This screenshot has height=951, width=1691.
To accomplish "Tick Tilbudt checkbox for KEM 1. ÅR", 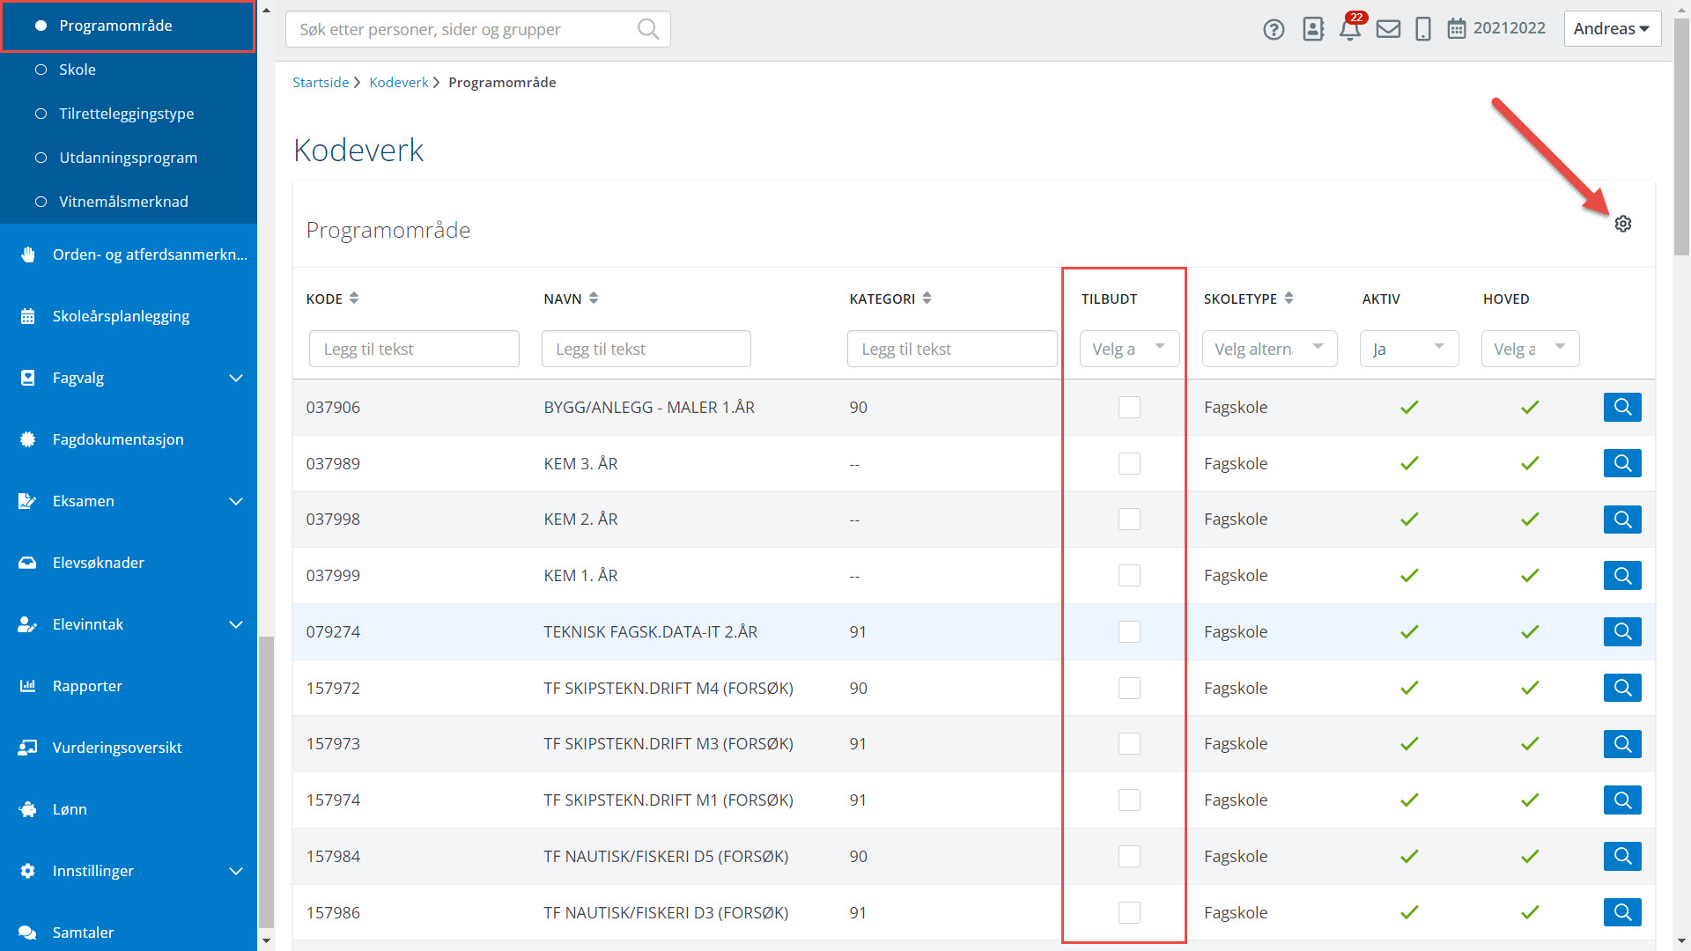I will coord(1129,576).
